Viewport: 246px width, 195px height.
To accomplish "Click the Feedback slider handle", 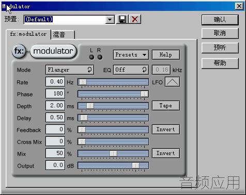I will tap(82, 130).
